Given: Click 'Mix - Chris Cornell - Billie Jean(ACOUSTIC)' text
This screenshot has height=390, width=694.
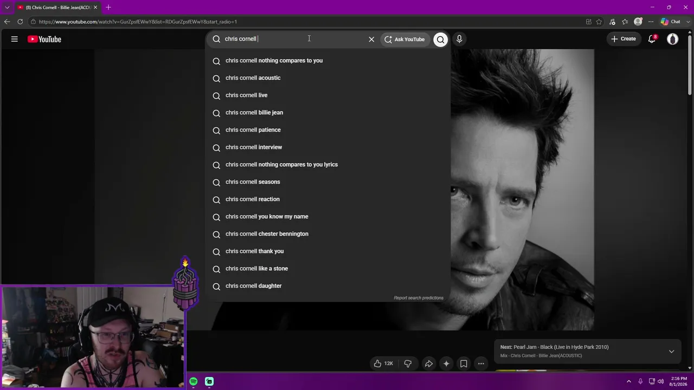Looking at the screenshot, I should coord(541,356).
